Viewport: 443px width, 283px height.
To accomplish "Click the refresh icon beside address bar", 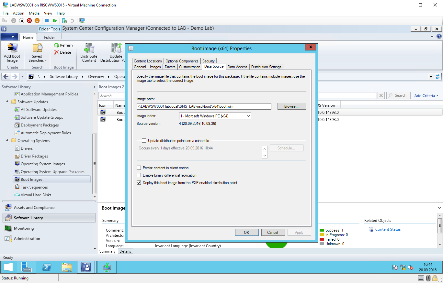I will click(437, 77).
